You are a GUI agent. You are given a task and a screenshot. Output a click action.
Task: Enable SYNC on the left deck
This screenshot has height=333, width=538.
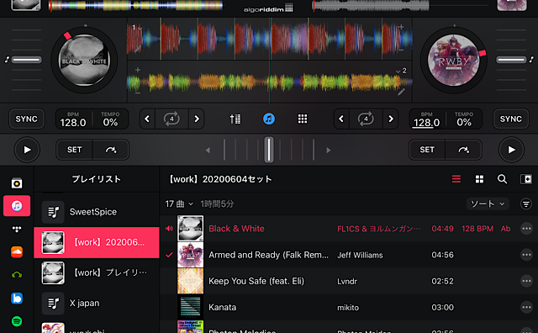coord(26,119)
